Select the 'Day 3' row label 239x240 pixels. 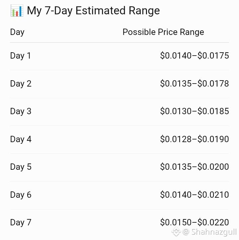click(21, 111)
